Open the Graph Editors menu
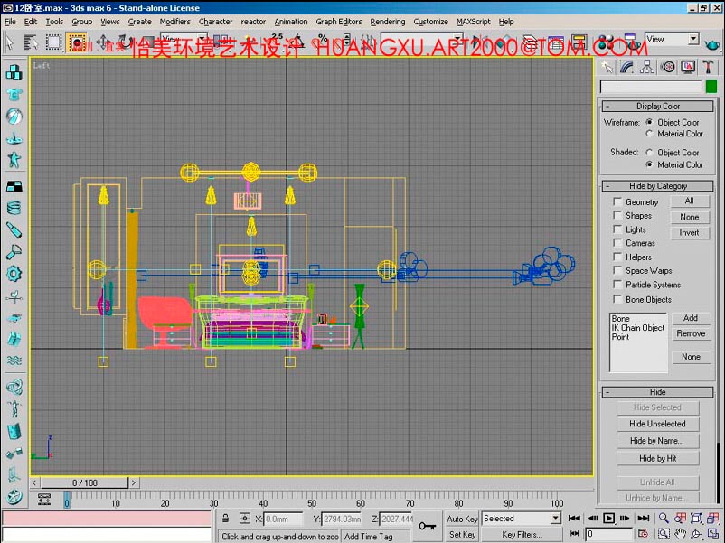725x543 pixels. click(338, 22)
